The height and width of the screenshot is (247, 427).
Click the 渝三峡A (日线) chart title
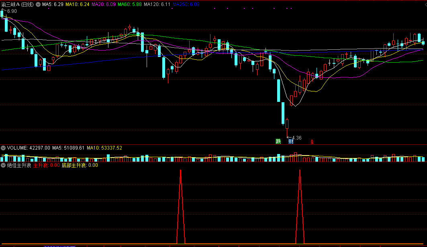pyautogui.click(x=17, y=4)
